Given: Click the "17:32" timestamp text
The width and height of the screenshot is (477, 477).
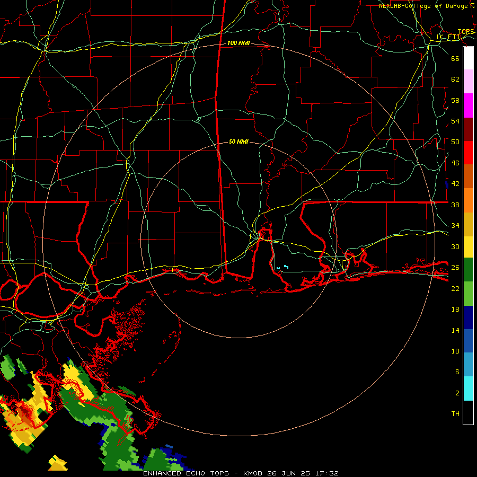Looking at the screenshot, I should 326,473.
